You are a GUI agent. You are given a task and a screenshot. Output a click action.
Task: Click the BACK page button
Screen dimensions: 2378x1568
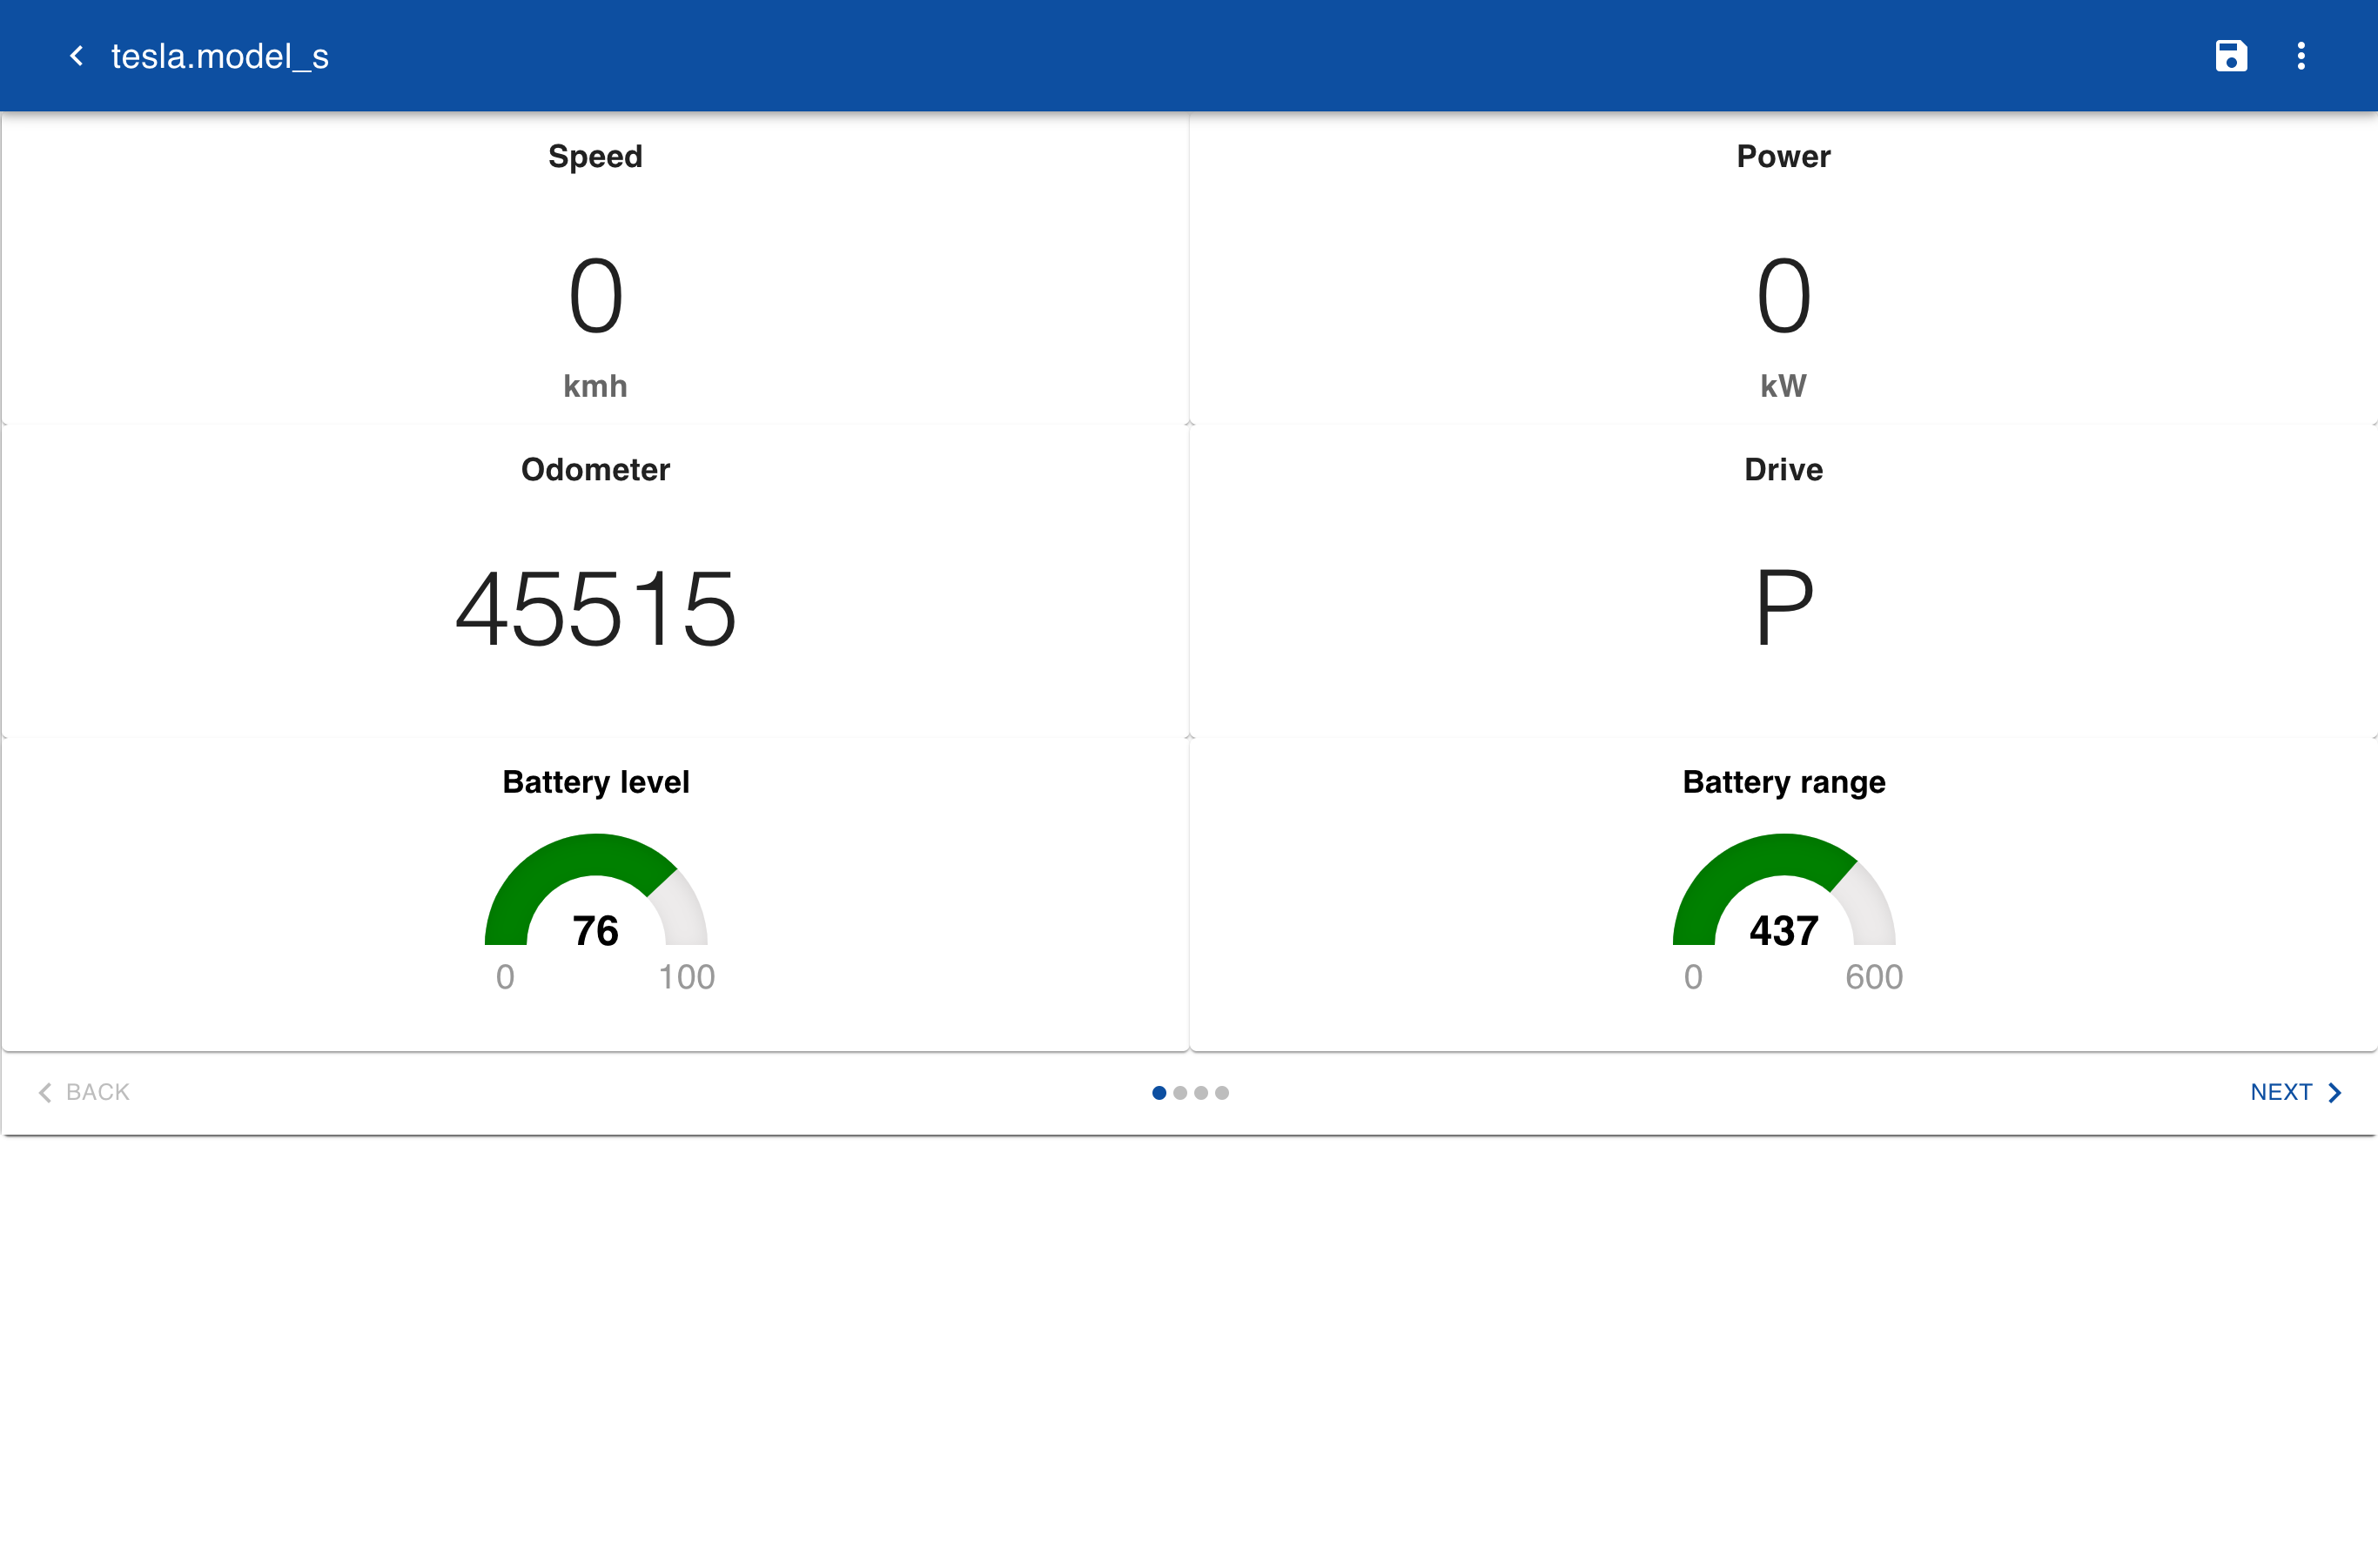pyautogui.click(x=84, y=1092)
